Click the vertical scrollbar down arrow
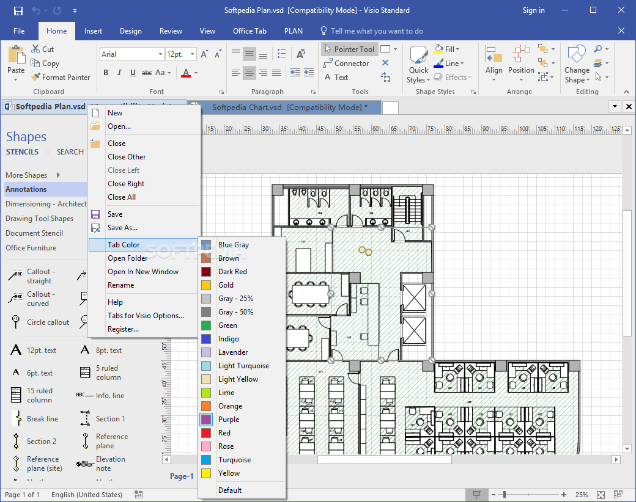This screenshot has width=636, height=502. tap(627, 448)
